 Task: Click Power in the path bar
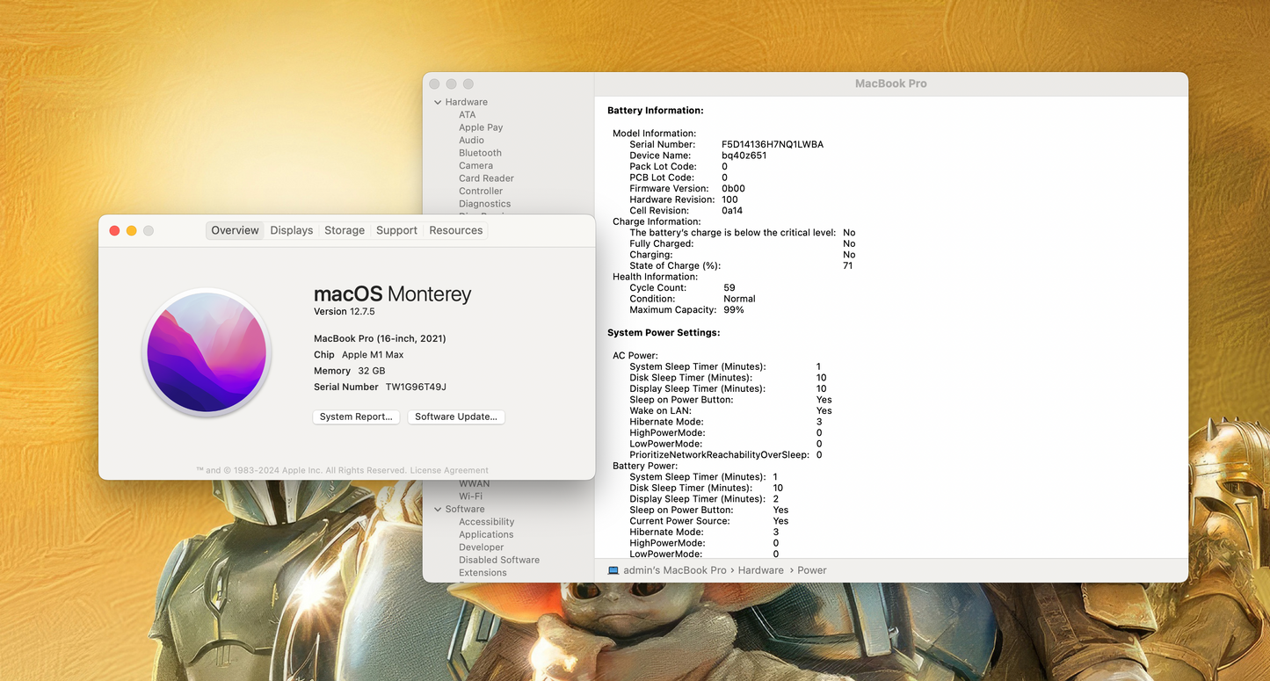tap(812, 570)
